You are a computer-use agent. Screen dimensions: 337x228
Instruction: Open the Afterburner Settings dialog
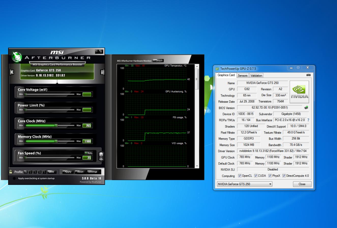[x=93, y=172]
